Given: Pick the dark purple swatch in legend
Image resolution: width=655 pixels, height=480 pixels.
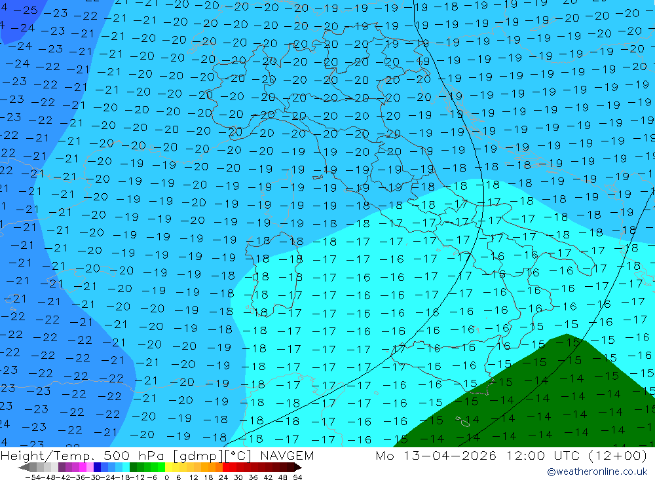Looking at the screenshot, I should (62, 468).
